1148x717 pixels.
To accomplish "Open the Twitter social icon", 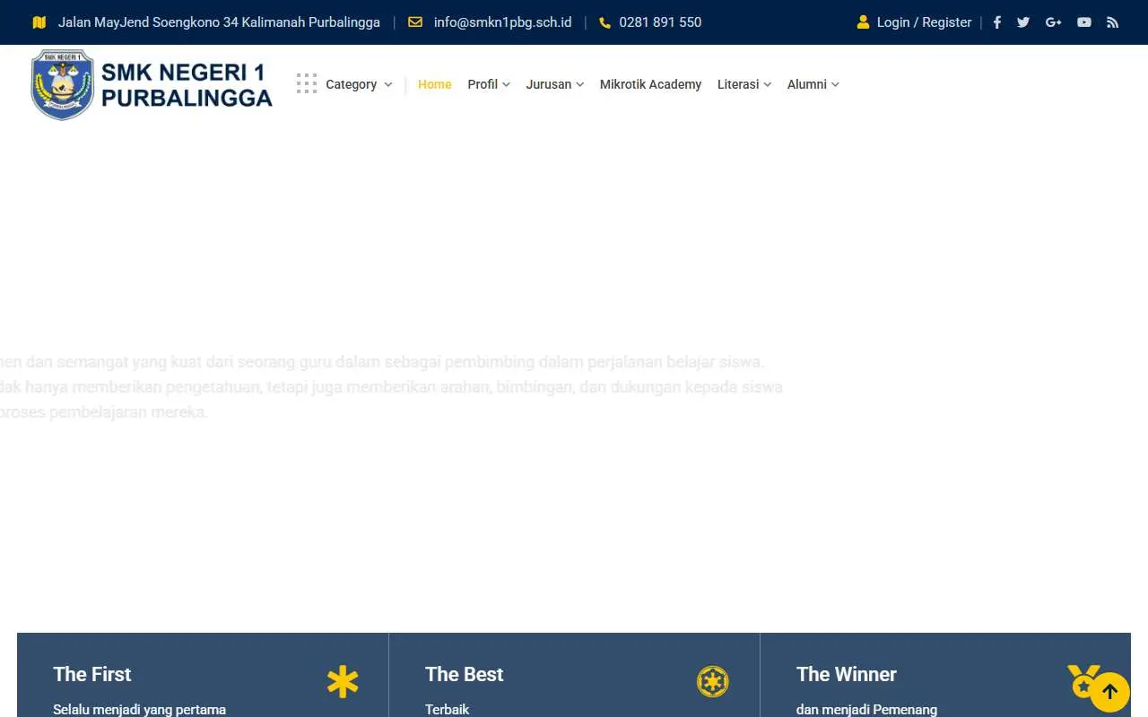I will pyautogui.click(x=1023, y=22).
